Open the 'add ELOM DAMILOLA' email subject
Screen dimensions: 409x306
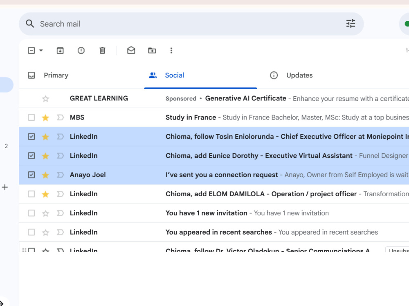[x=261, y=194]
